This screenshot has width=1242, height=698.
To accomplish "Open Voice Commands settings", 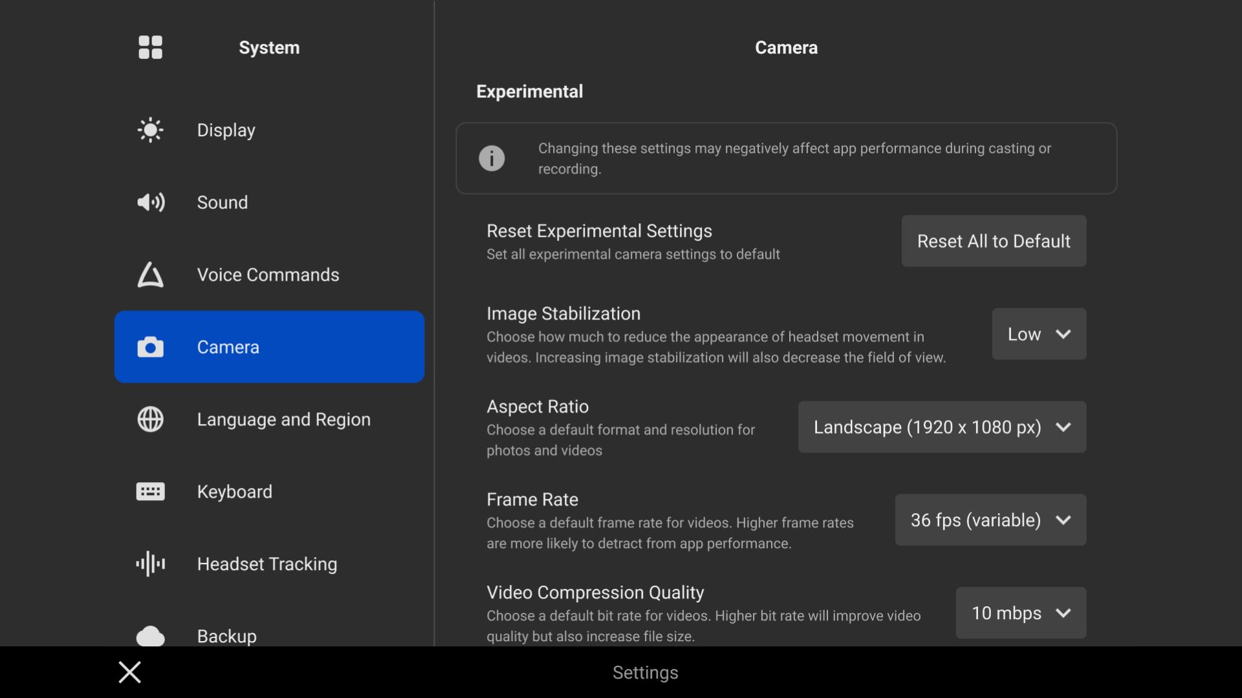I will pos(267,275).
